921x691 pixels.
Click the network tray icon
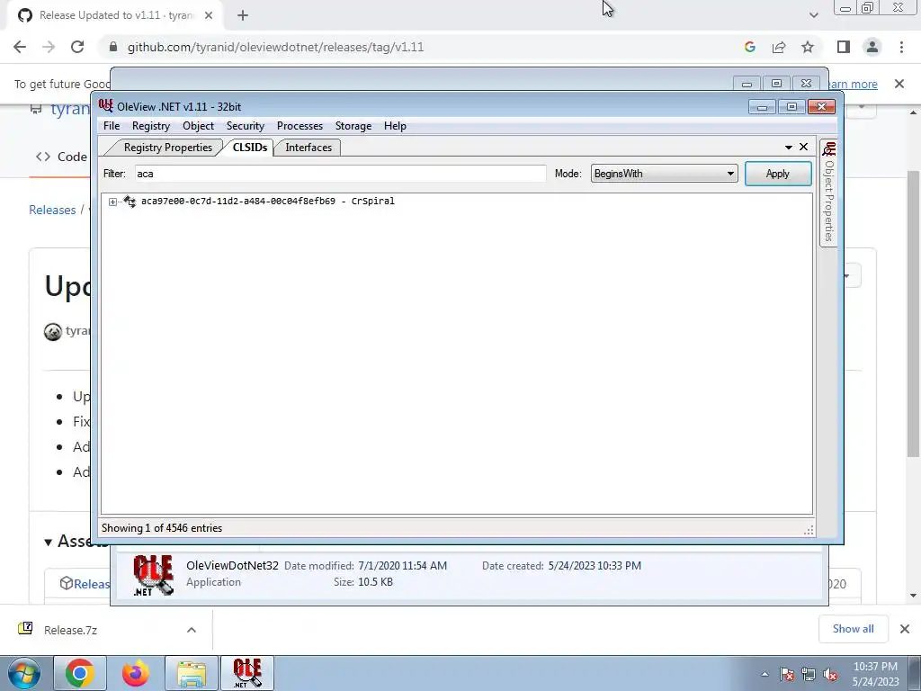(809, 675)
